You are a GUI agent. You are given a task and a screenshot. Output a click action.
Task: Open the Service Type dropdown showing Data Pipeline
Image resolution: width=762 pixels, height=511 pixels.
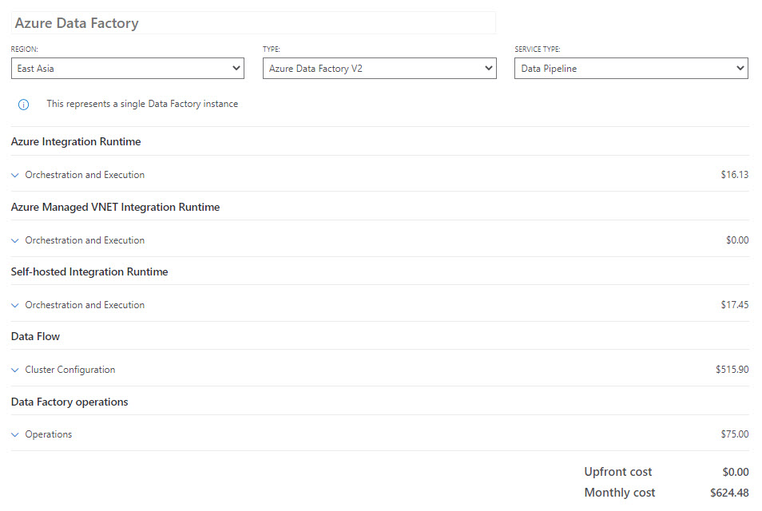coord(631,69)
